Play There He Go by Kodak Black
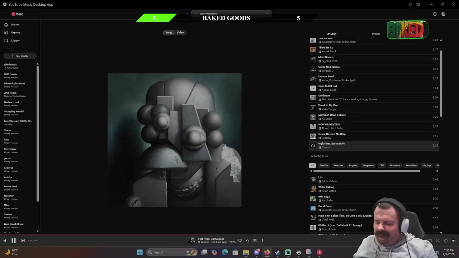This screenshot has height=258, width=459. [374, 49]
